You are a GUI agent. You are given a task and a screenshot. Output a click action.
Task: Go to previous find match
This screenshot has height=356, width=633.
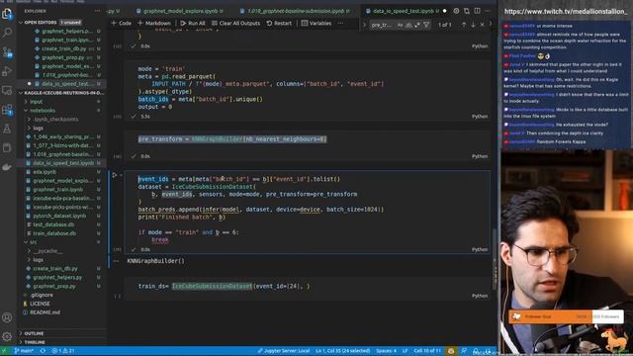point(464,25)
